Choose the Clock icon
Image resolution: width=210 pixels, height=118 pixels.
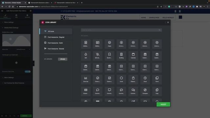point(145,79)
